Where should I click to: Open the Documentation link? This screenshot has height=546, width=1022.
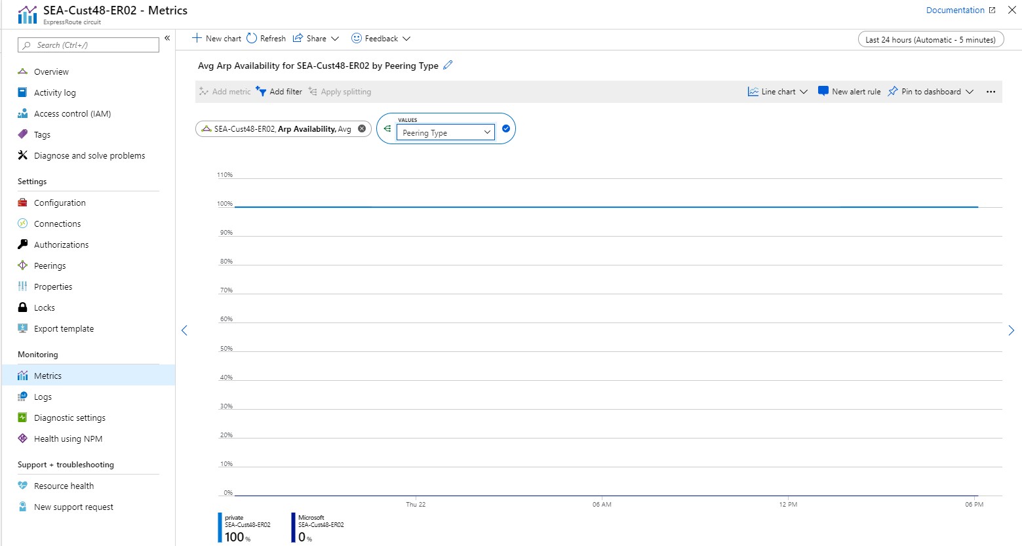pos(954,10)
